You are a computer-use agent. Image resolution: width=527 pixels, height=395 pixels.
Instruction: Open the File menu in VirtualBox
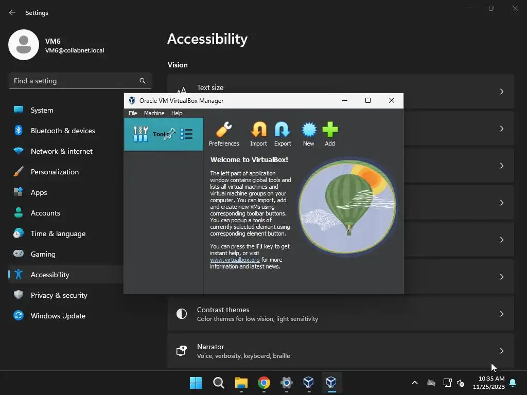click(133, 113)
